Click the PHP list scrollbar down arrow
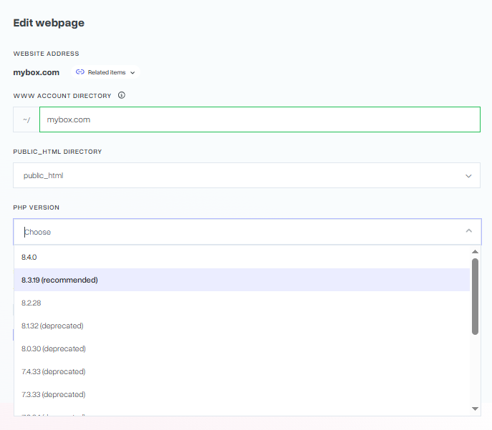Screen dimensions: 492x430 tap(475, 409)
